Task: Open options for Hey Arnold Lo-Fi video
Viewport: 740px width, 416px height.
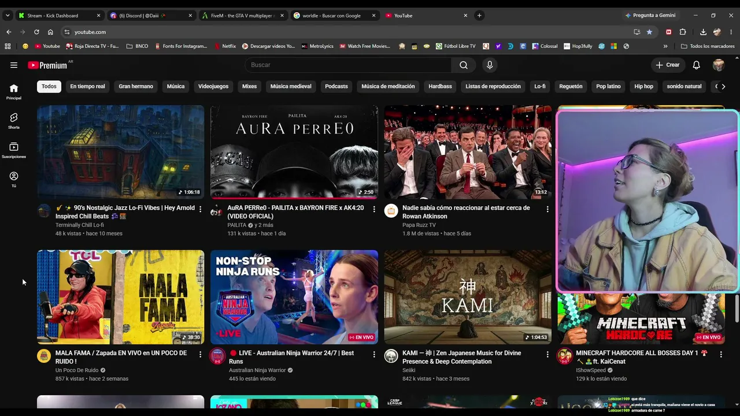Action: (201, 209)
